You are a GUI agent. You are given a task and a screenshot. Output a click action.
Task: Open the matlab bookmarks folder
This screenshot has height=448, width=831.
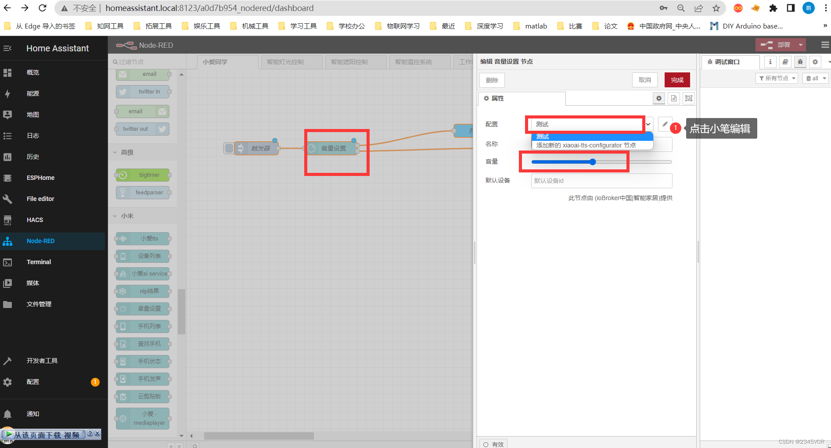tap(530, 26)
